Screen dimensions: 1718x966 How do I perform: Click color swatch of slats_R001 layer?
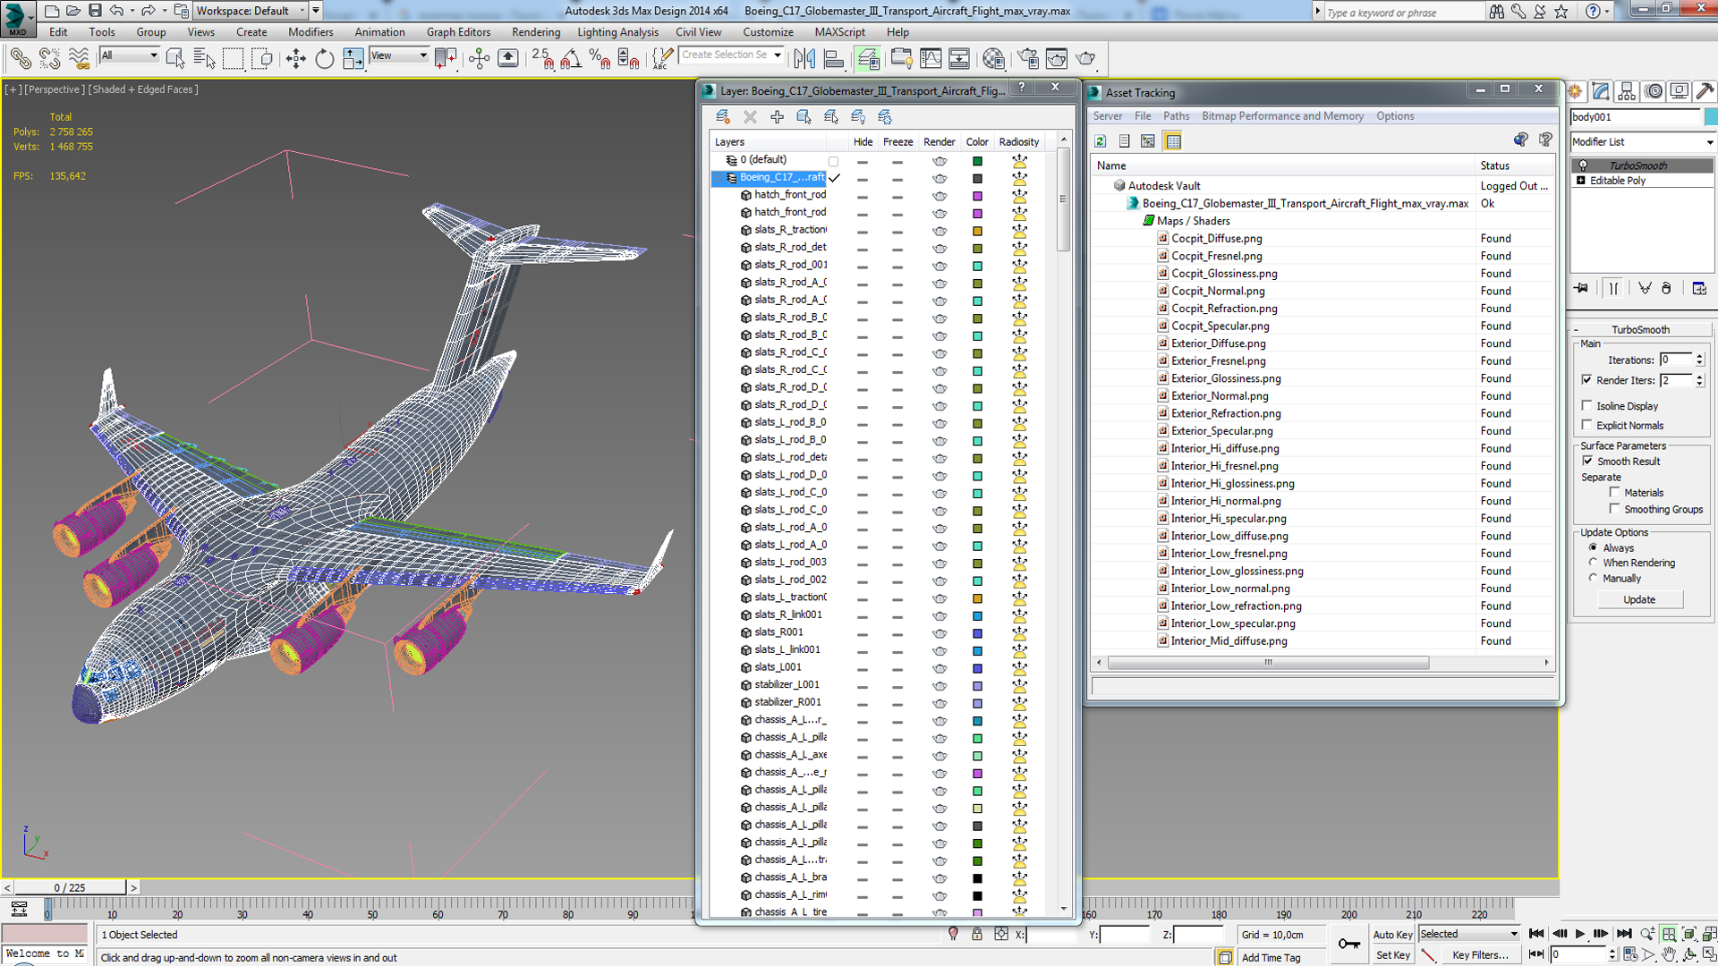[978, 633]
